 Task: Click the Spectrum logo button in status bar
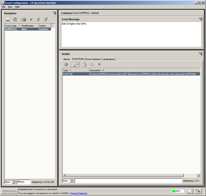[x=10, y=191]
